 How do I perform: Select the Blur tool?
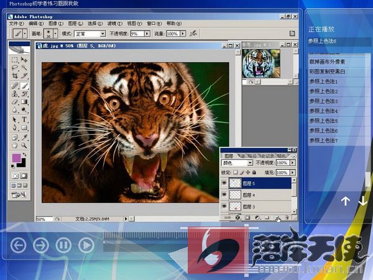[x=15, y=110]
